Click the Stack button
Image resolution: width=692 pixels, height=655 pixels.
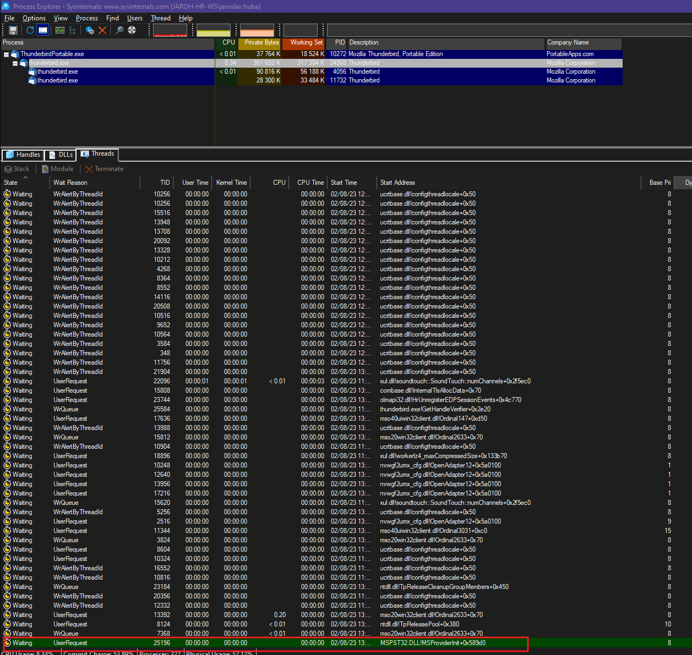(17, 169)
